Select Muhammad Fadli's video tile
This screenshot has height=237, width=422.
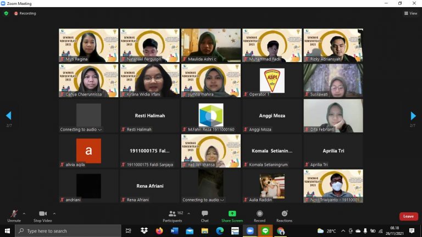(272, 46)
